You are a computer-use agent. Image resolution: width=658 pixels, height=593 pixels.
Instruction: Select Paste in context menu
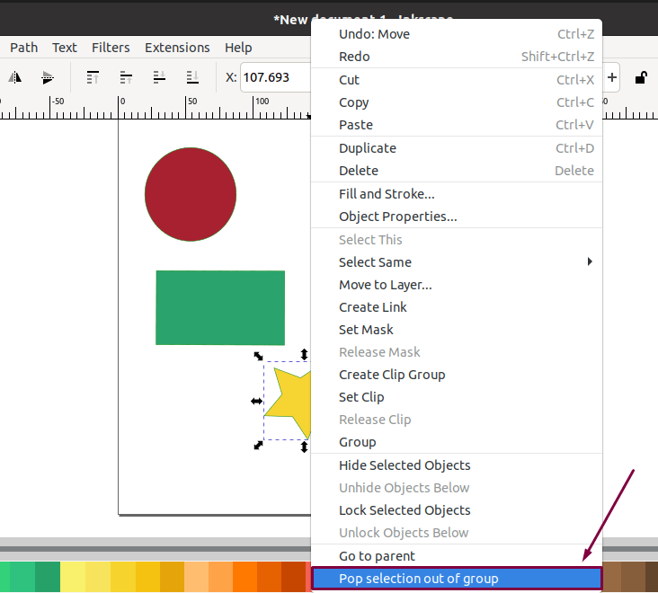point(457,125)
